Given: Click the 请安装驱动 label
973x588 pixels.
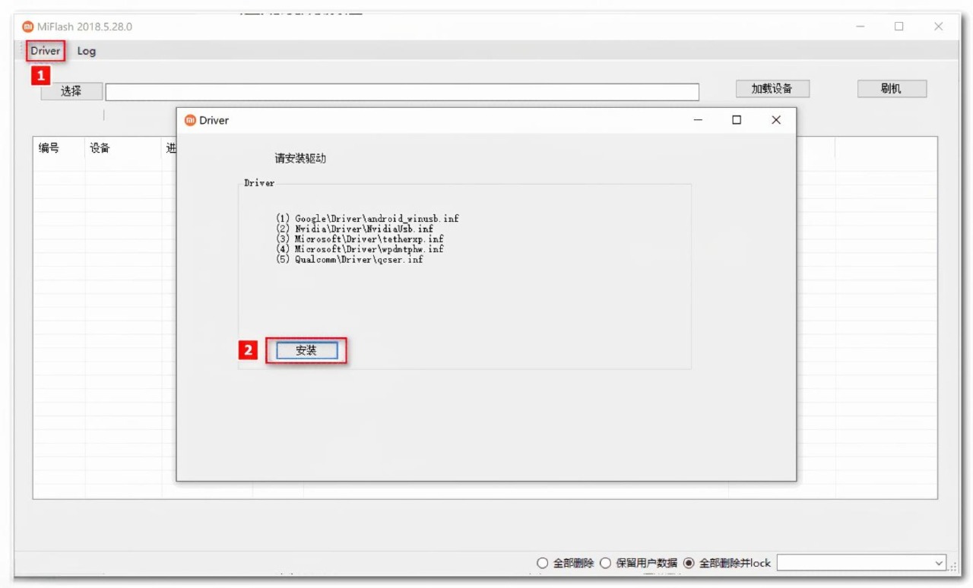Looking at the screenshot, I should tap(301, 159).
